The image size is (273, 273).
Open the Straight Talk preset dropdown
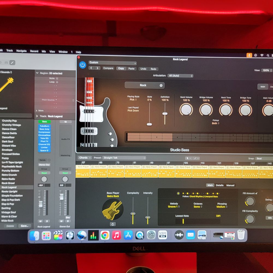124,158
